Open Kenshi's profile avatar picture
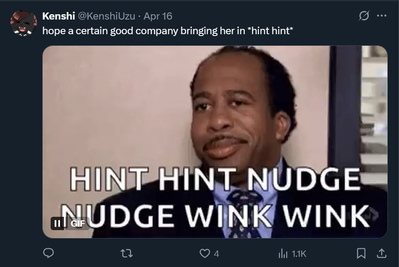The width and height of the screenshot is (399, 267). tap(24, 23)
